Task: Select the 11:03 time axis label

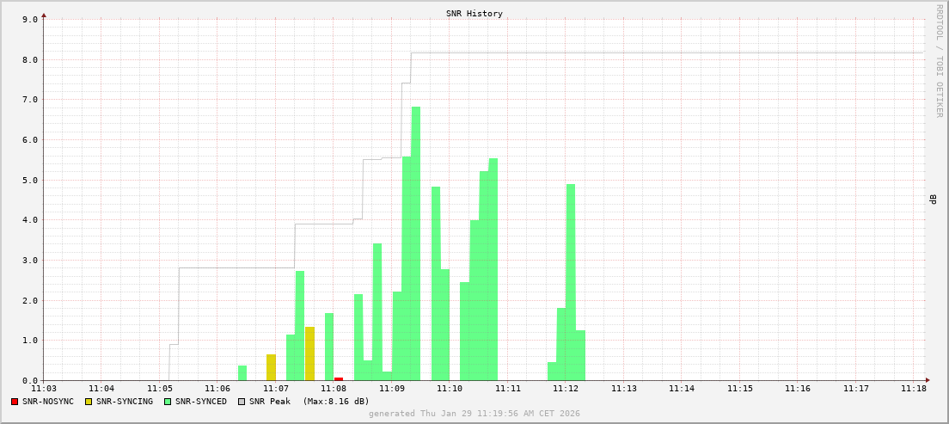Action: [43, 389]
